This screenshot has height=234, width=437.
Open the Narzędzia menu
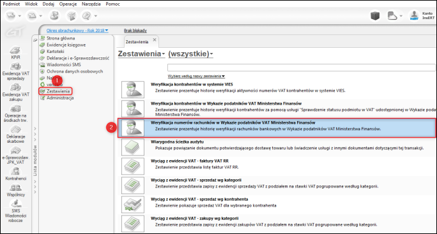click(91, 4)
